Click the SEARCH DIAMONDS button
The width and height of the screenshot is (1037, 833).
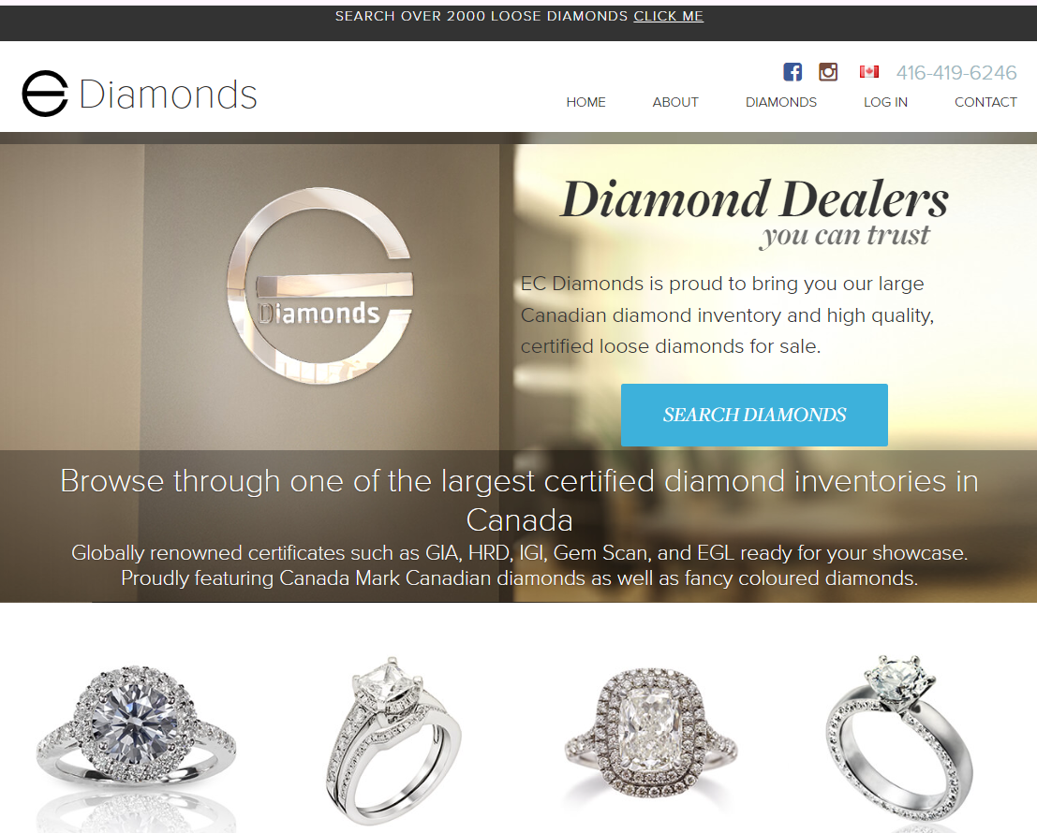coord(754,415)
